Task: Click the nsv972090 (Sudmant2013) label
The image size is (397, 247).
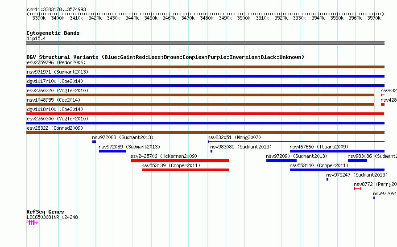Action: [x=297, y=156]
